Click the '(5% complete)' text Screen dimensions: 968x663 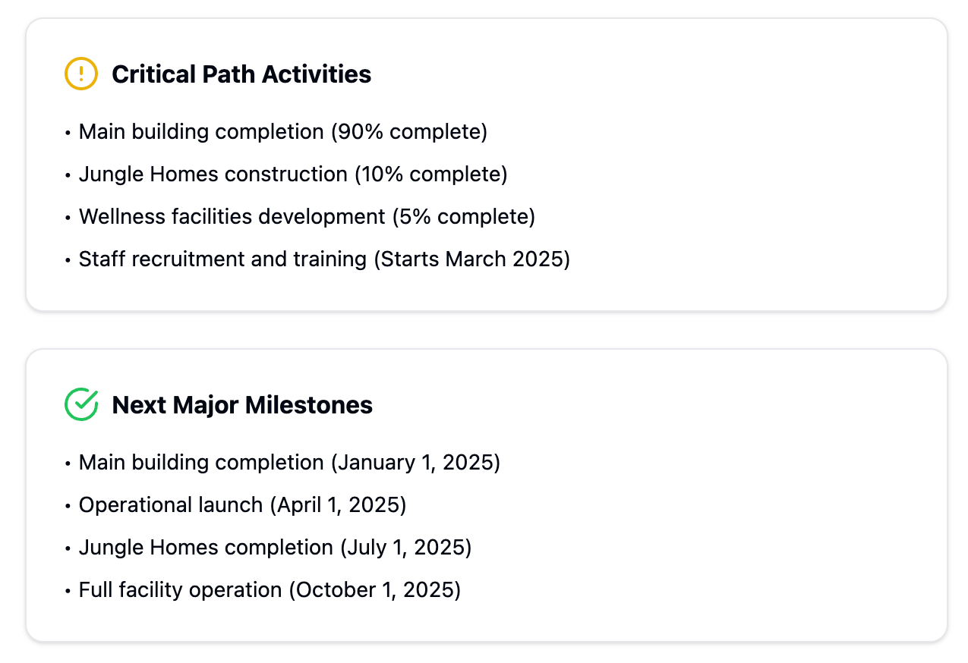(x=464, y=217)
